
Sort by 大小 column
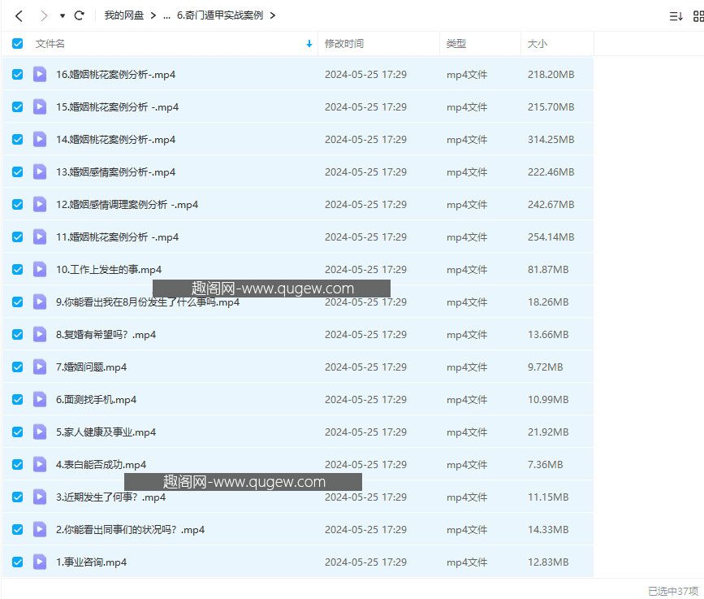537,44
